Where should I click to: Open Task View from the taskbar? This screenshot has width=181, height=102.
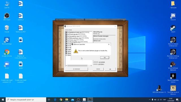pyautogui.click(x=49, y=99)
